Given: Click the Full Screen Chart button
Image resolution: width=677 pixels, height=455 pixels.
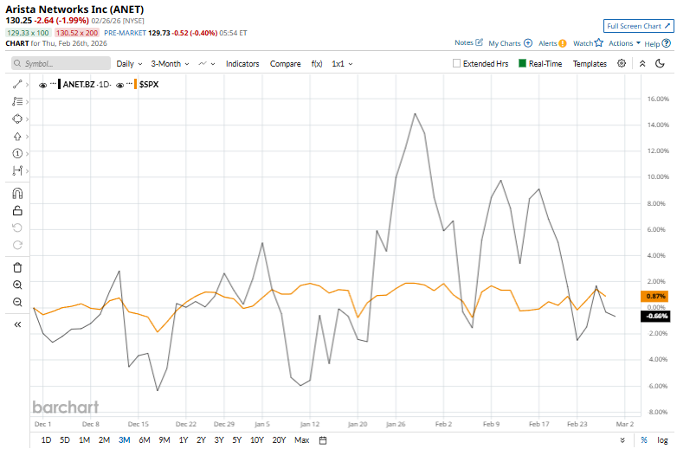Looking at the screenshot, I should click(636, 27).
